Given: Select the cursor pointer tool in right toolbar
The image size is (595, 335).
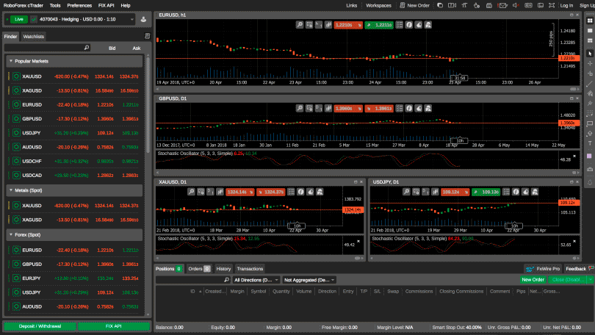Looking at the screenshot, I should point(589,54).
